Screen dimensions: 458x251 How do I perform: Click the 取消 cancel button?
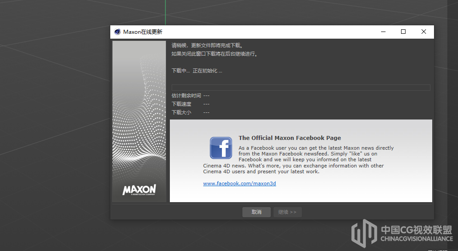[x=257, y=212]
